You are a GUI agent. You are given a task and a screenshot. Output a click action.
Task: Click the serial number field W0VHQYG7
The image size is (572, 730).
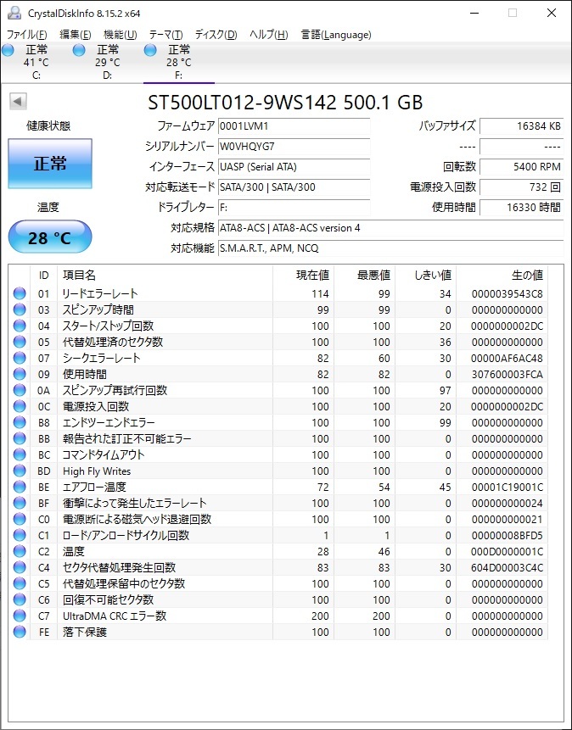(x=294, y=147)
